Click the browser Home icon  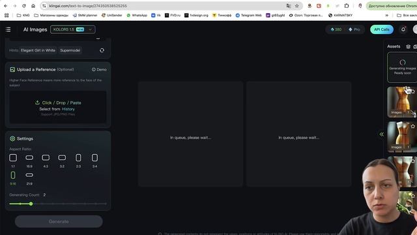33,6
